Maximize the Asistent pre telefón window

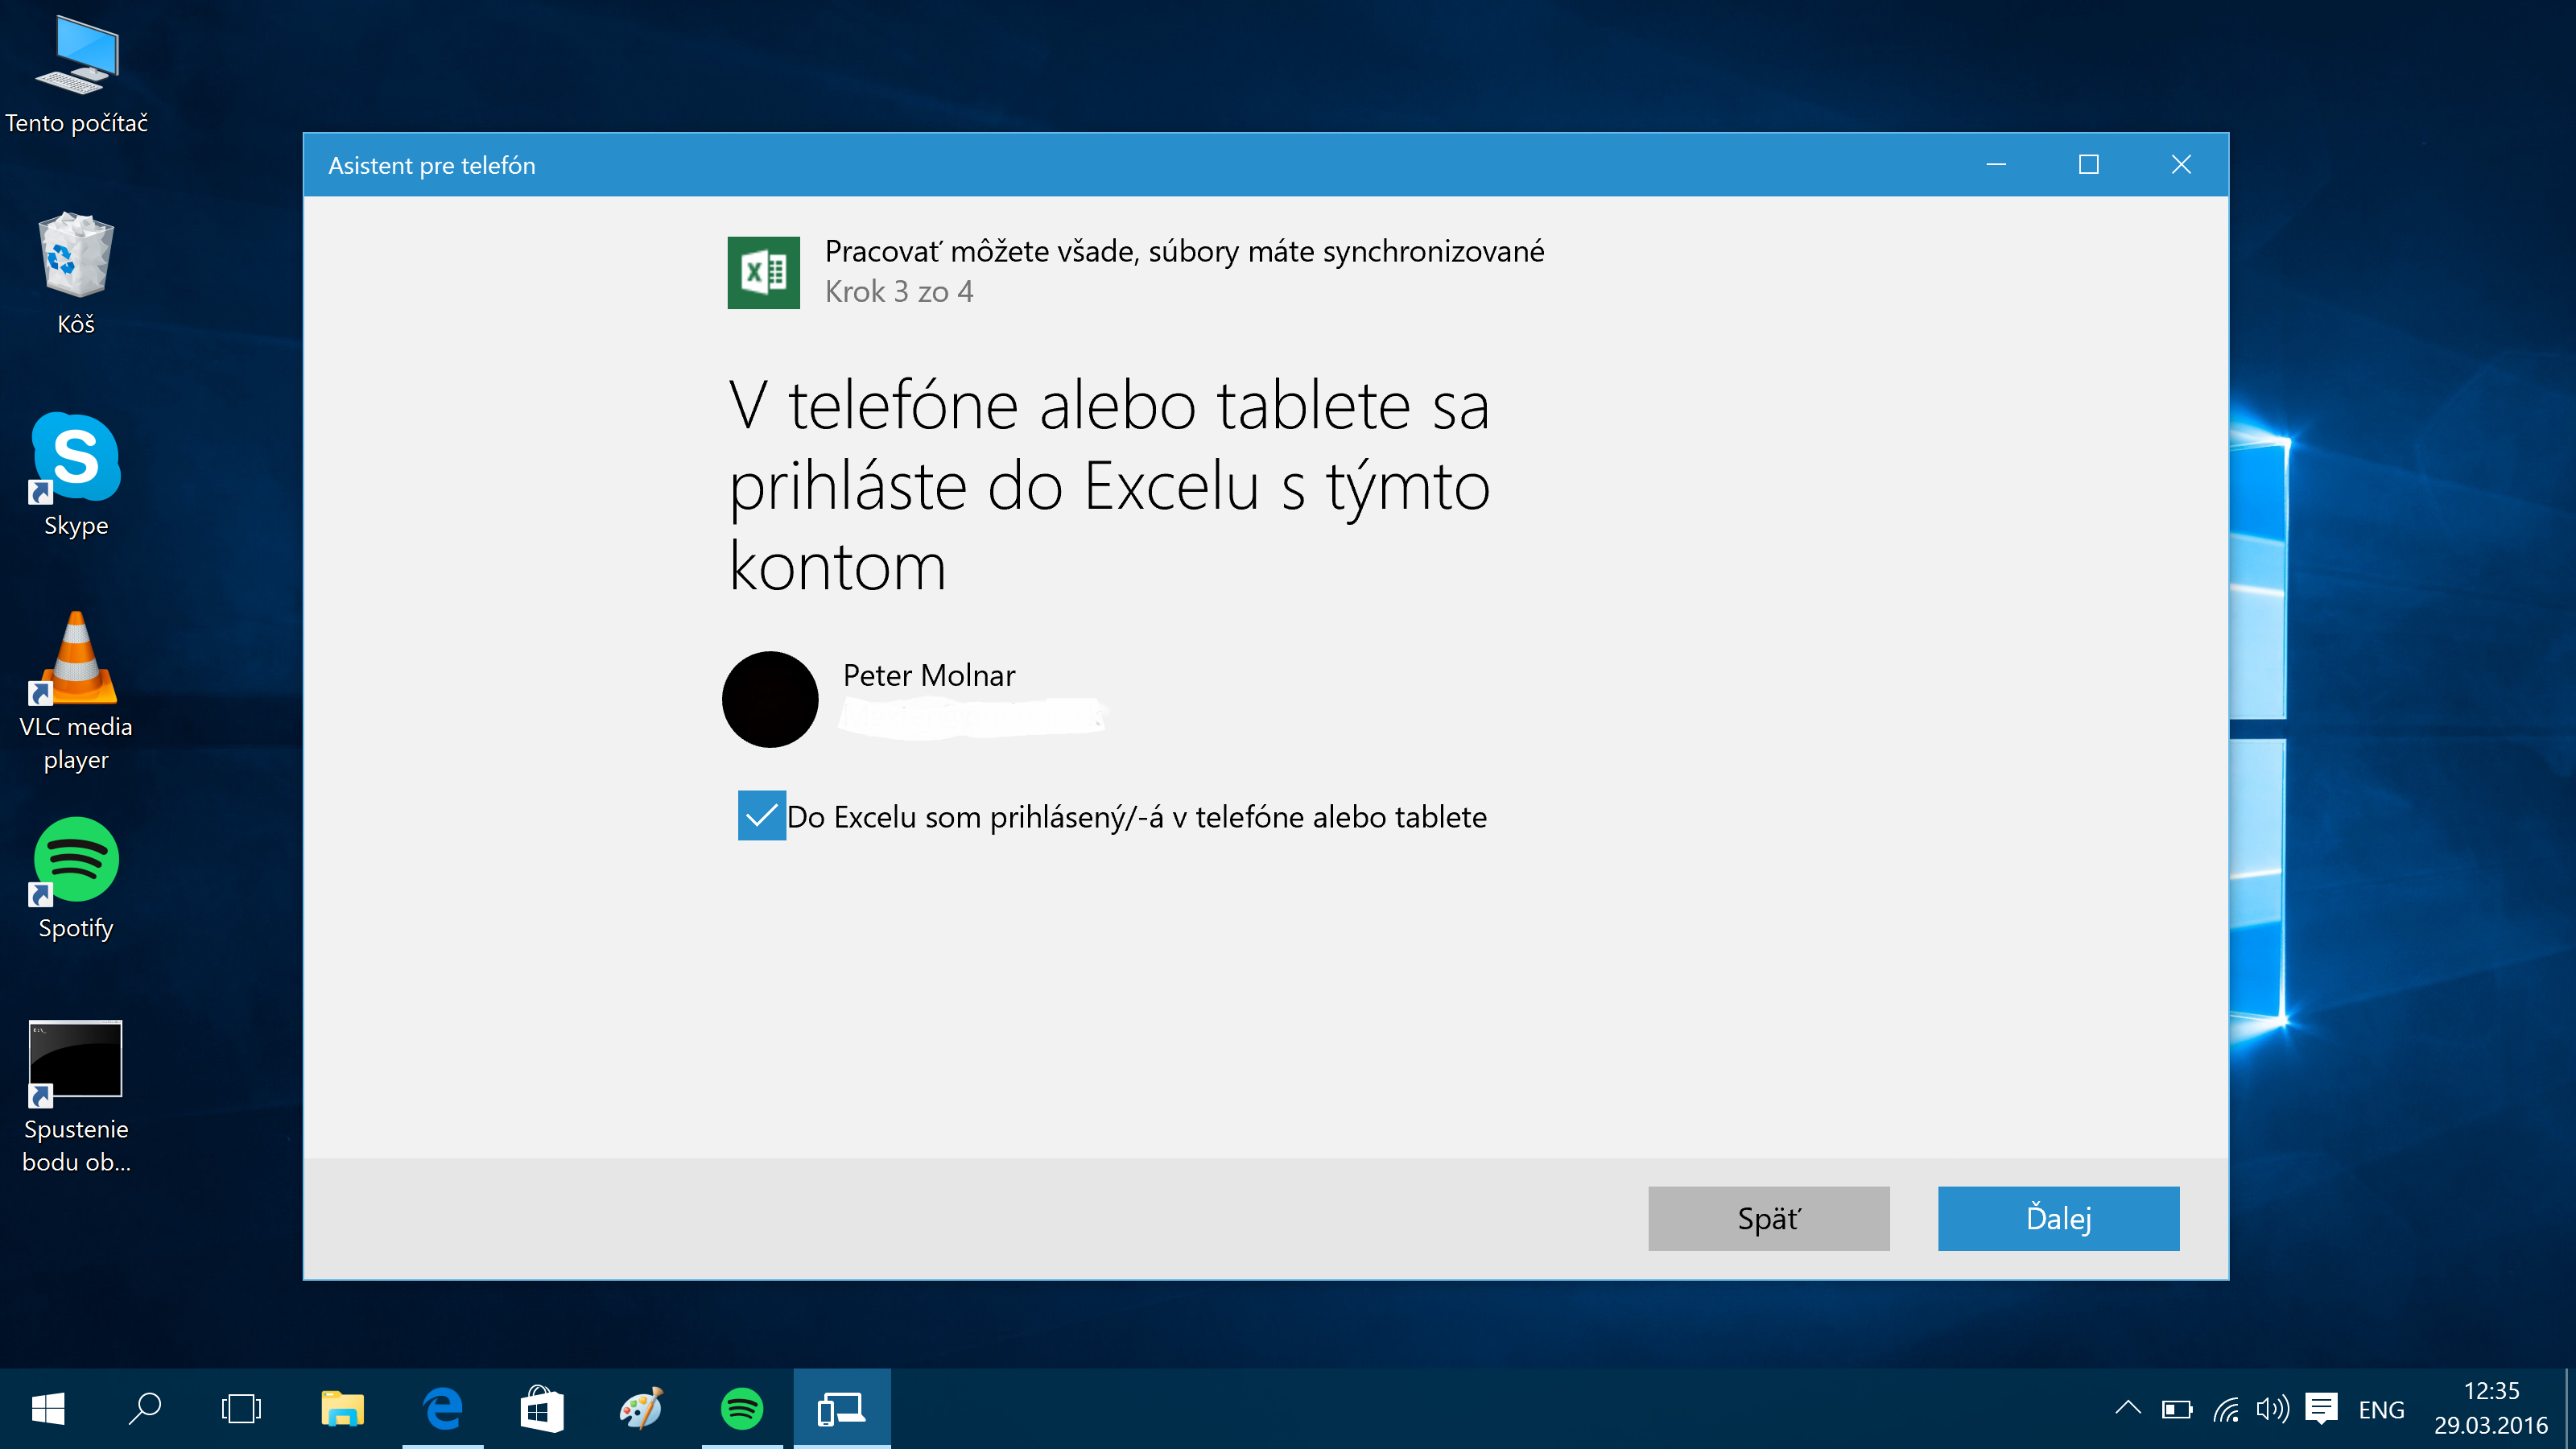click(x=2088, y=164)
